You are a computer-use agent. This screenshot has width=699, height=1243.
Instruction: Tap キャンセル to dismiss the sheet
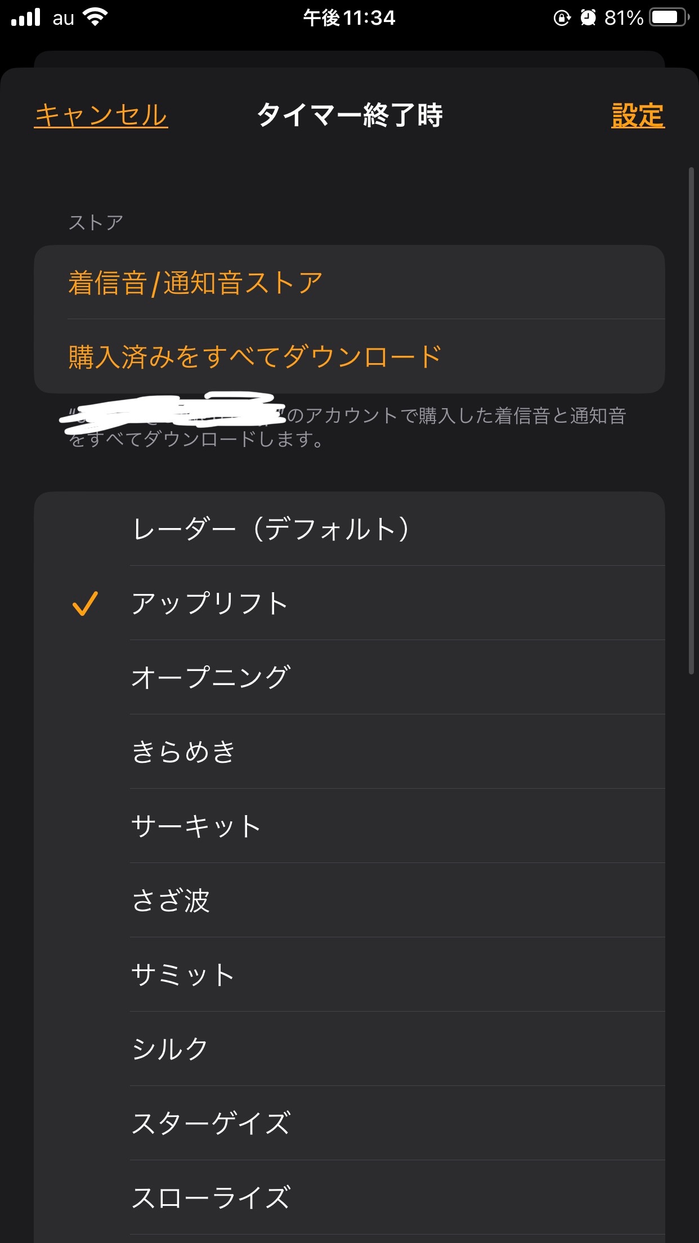[101, 115]
